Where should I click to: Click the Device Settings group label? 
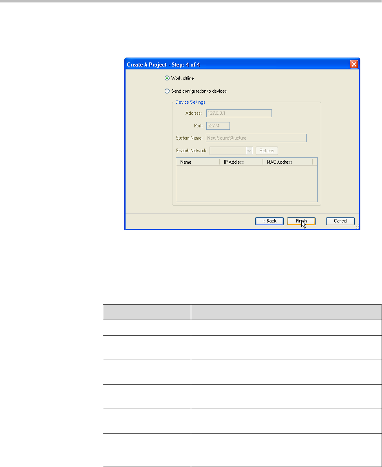coord(190,102)
